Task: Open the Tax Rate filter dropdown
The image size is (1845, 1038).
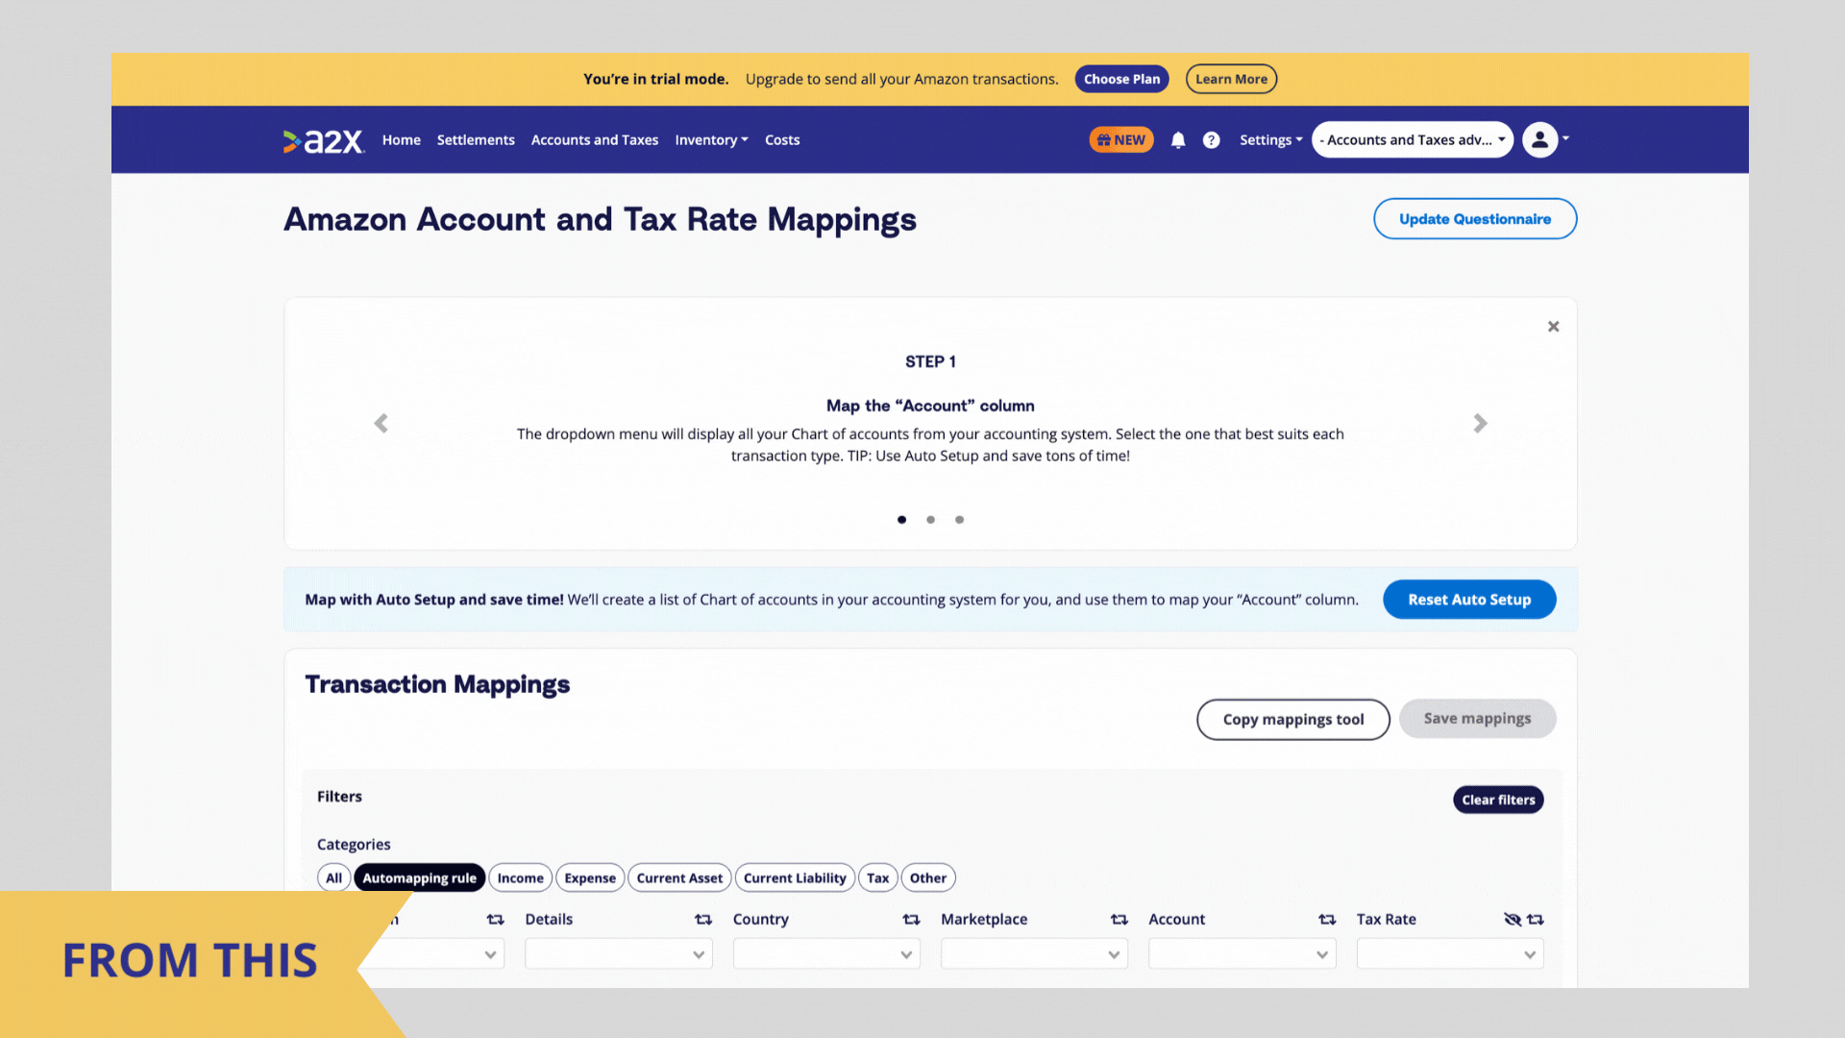Action: pyautogui.click(x=1450, y=954)
